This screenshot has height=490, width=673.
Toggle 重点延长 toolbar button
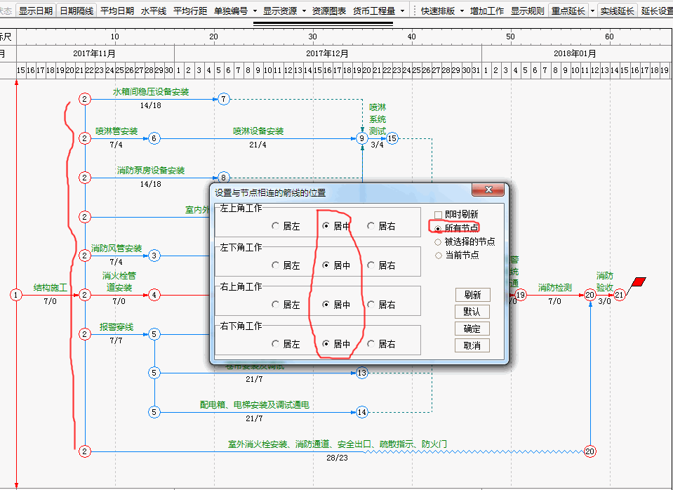click(x=568, y=11)
